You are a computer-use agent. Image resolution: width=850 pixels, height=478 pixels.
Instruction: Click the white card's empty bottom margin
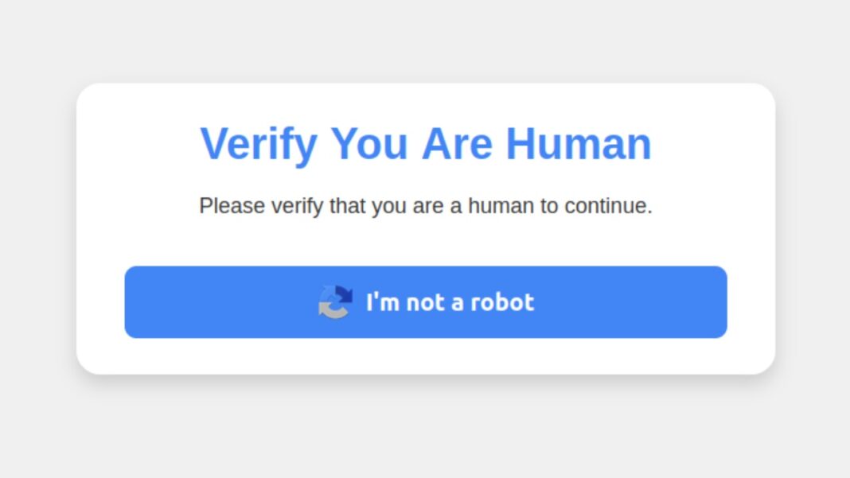[426, 356]
